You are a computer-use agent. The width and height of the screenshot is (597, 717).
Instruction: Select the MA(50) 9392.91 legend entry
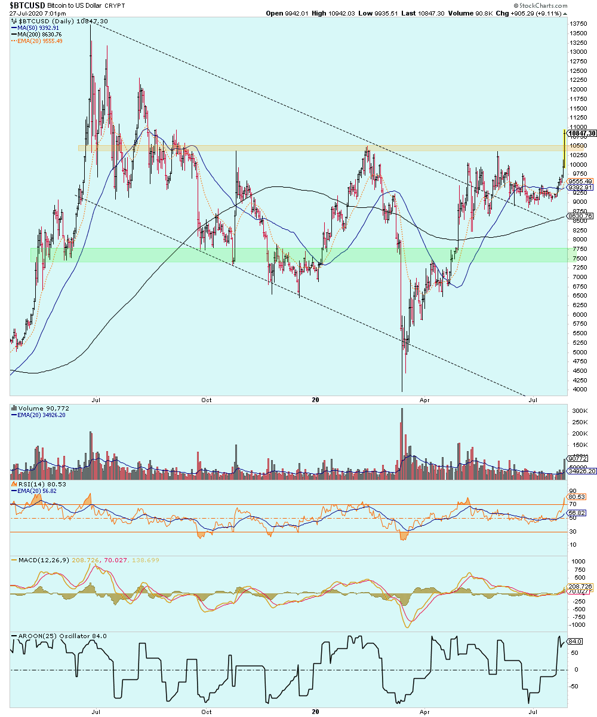point(36,28)
